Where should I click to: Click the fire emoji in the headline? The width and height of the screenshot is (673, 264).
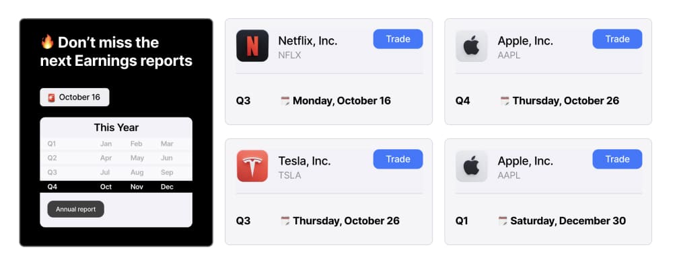[x=47, y=42]
